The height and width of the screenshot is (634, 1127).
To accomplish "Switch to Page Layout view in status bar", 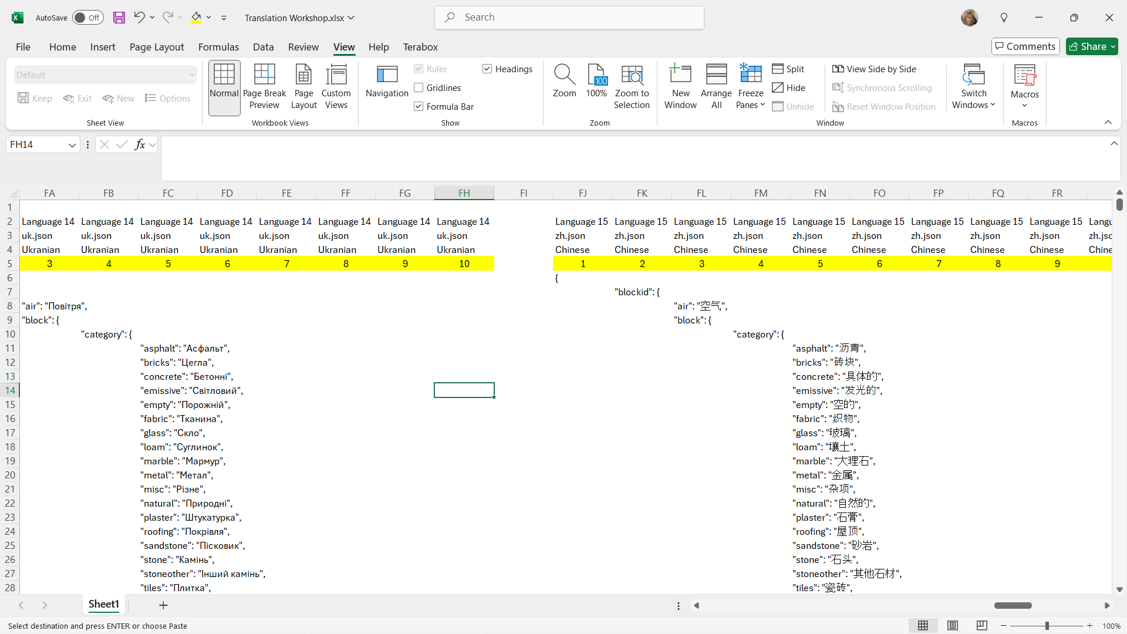I will [x=953, y=626].
